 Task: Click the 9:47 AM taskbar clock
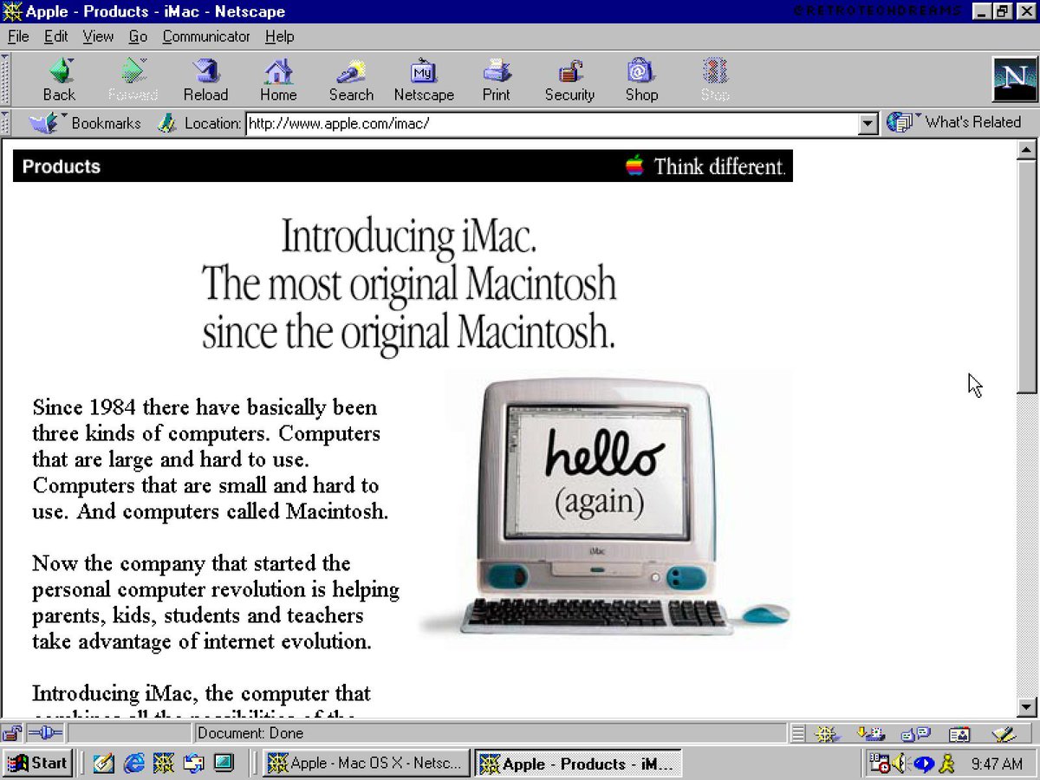tap(997, 764)
